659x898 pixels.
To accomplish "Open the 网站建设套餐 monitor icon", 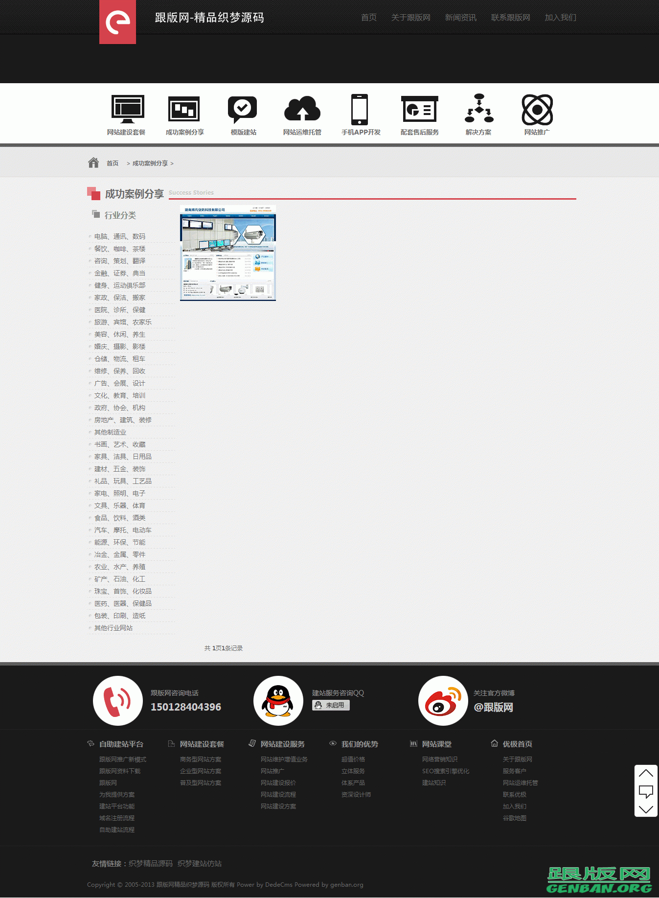I will 127,109.
